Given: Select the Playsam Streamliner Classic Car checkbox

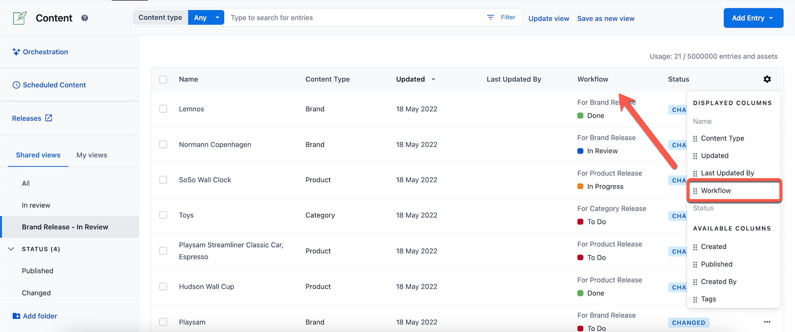Looking at the screenshot, I should point(163,251).
